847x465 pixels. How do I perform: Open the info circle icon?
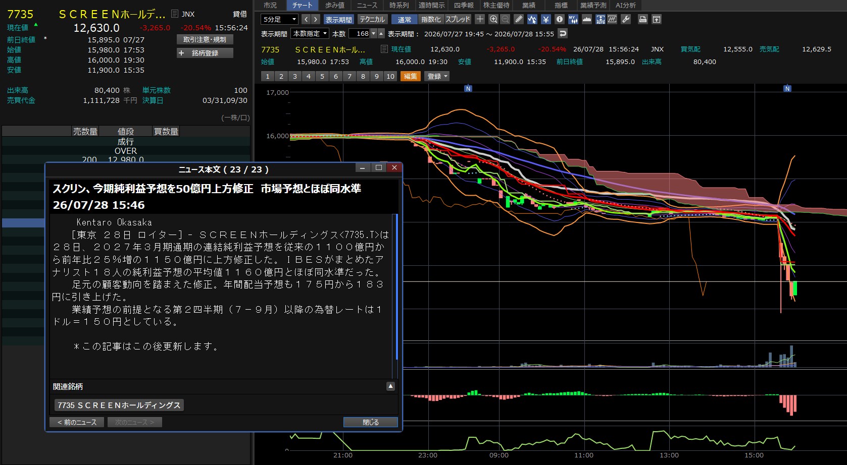coord(559,19)
